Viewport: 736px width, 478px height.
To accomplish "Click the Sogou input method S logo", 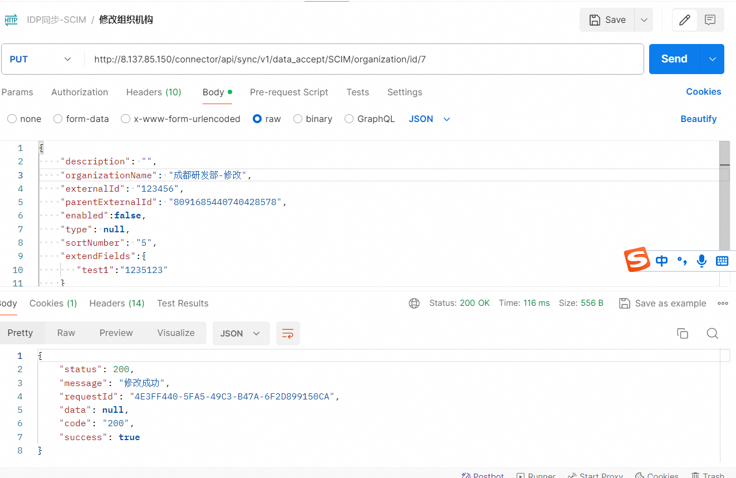I will pos(637,260).
